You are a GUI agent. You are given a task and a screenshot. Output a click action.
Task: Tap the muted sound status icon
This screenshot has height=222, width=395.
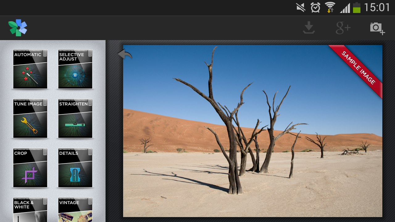click(x=301, y=7)
